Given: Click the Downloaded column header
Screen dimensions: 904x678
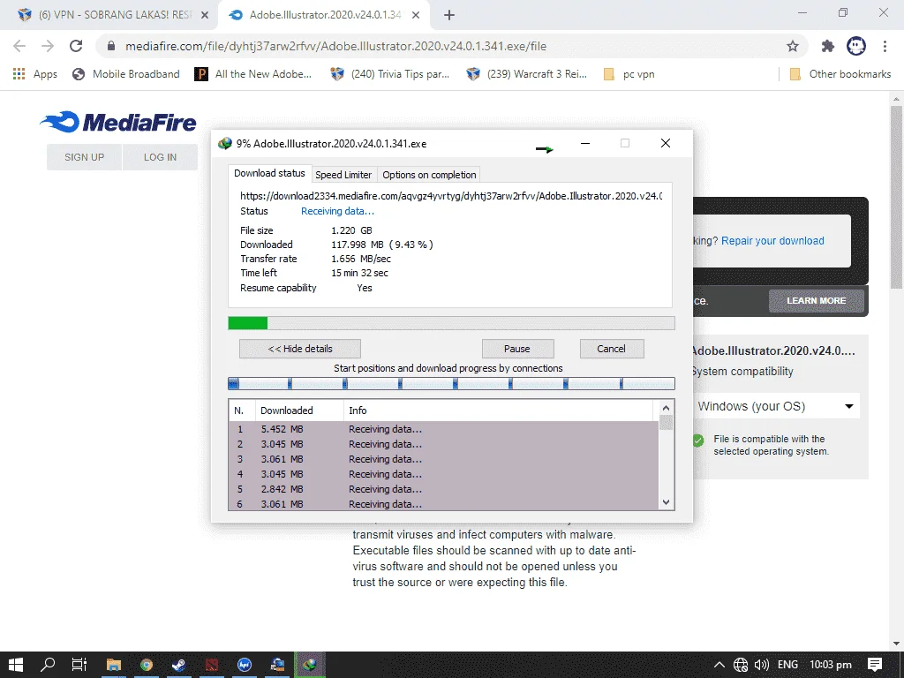Looking at the screenshot, I should (299, 411).
